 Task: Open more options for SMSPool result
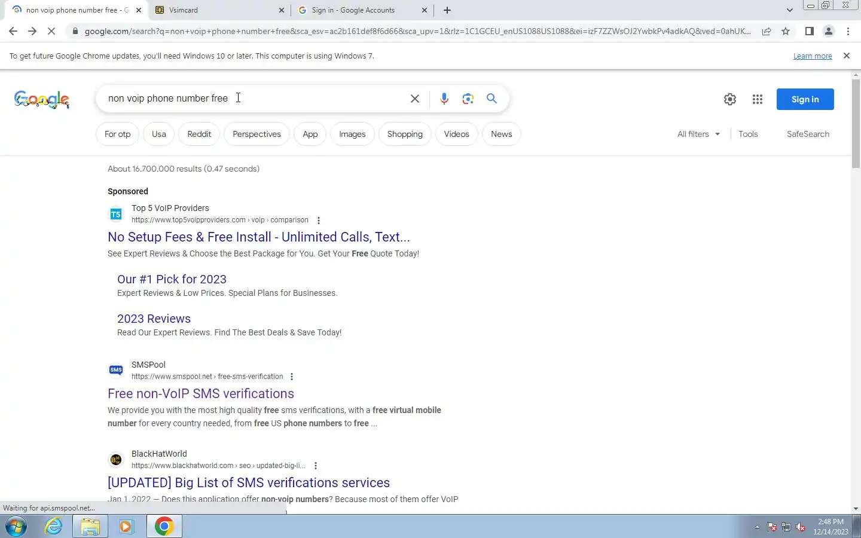(x=292, y=377)
